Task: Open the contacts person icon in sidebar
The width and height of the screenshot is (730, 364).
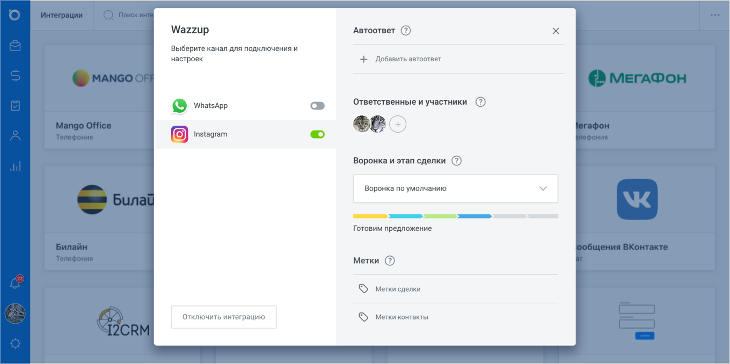Action: [x=15, y=136]
